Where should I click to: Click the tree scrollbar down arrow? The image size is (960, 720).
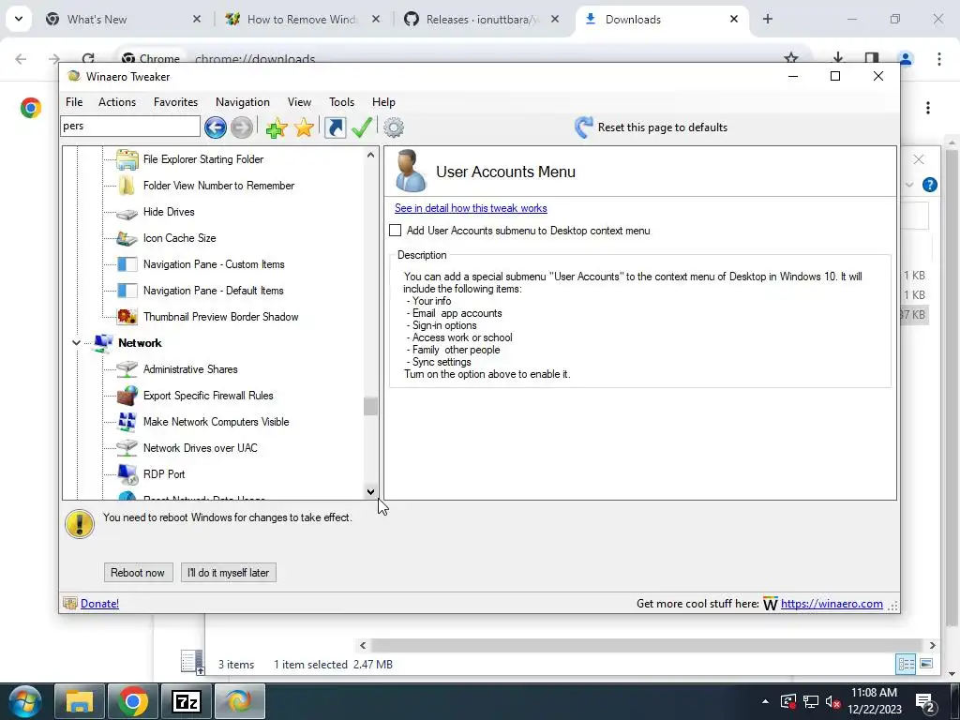pos(370,491)
